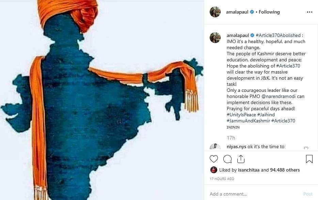
Task: Open the #Article370Abolished hashtag
Action: [x=278, y=35]
